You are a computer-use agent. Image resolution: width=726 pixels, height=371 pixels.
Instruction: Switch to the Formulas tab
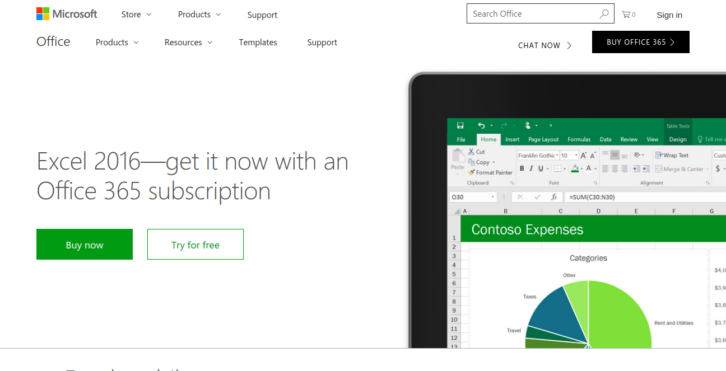coord(579,139)
